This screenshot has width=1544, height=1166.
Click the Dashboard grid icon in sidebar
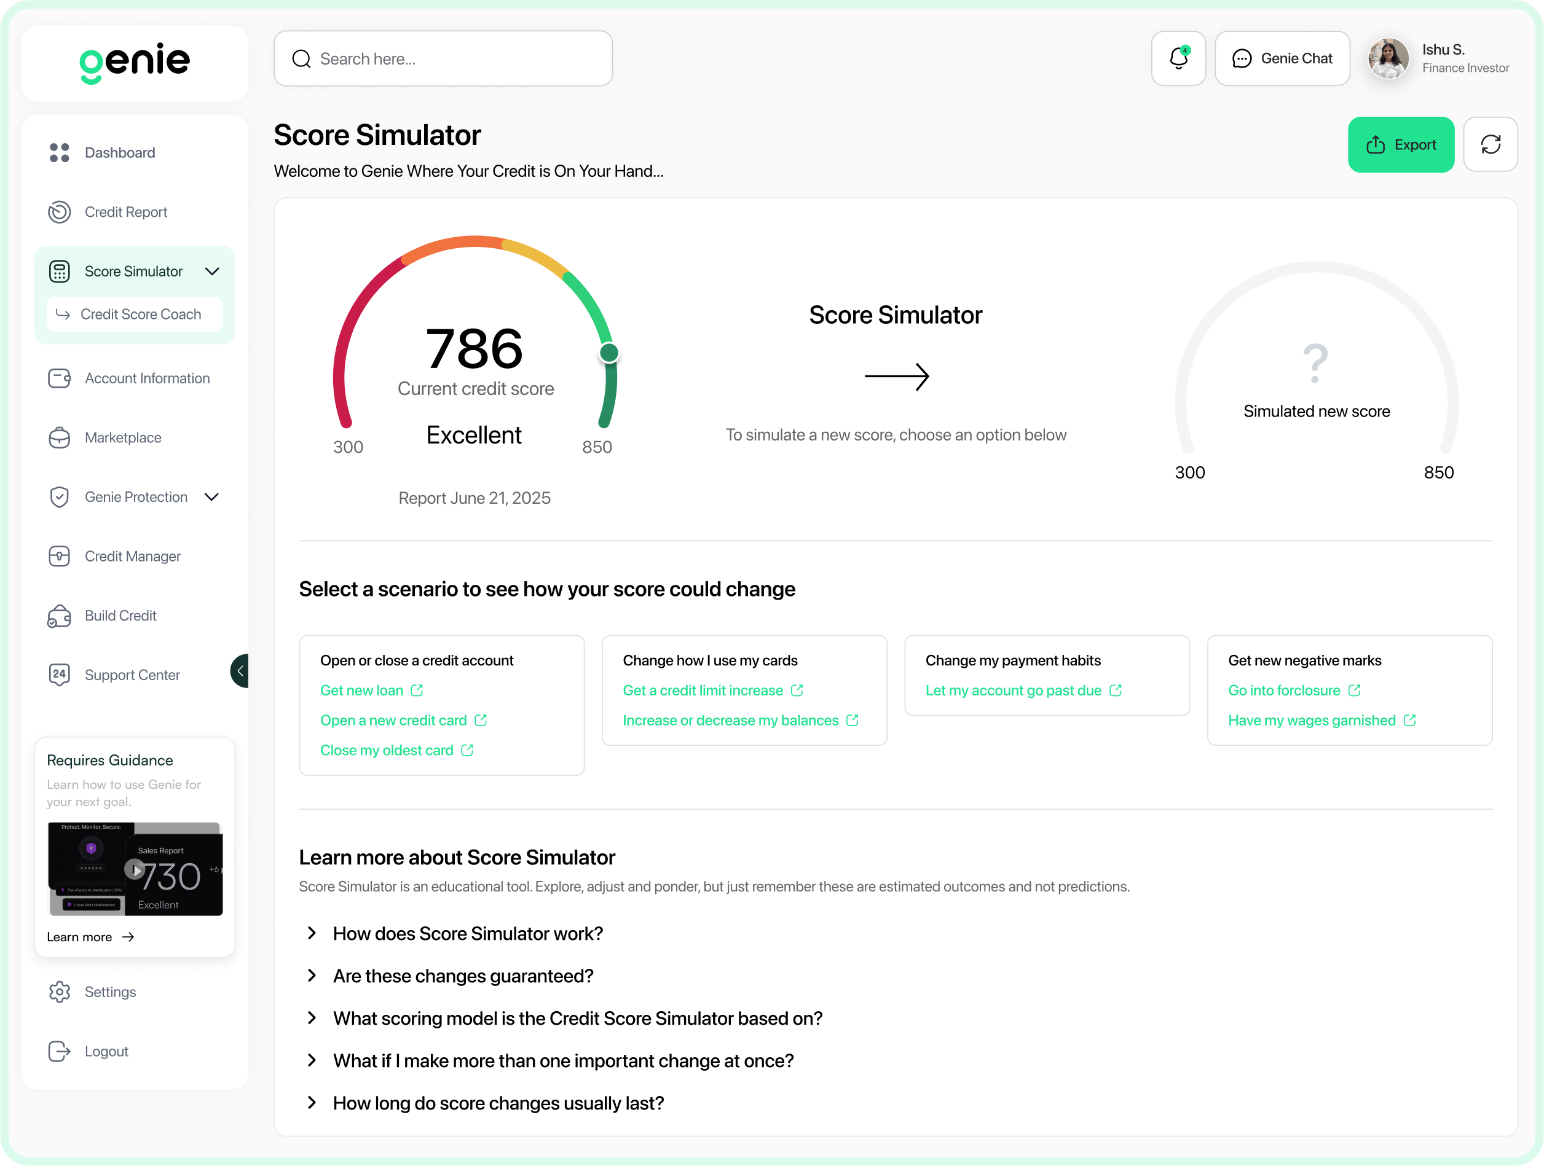pos(60,153)
